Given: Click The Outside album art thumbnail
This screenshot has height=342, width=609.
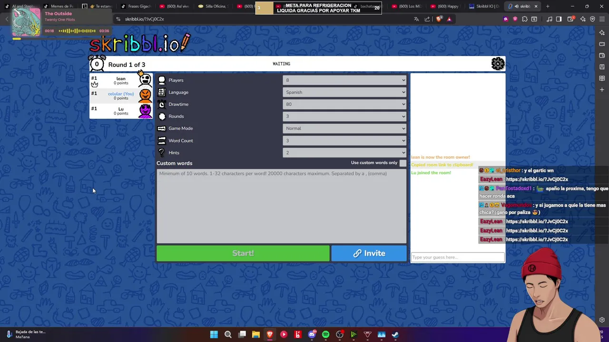Looking at the screenshot, I should (x=26, y=22).
